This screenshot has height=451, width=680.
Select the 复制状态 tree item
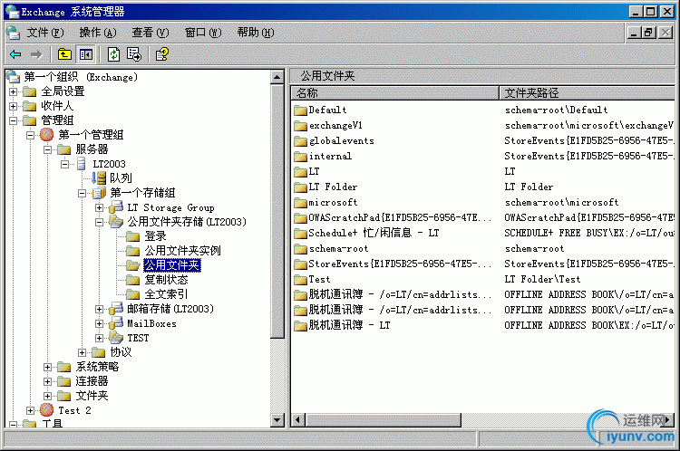(166, 280)
